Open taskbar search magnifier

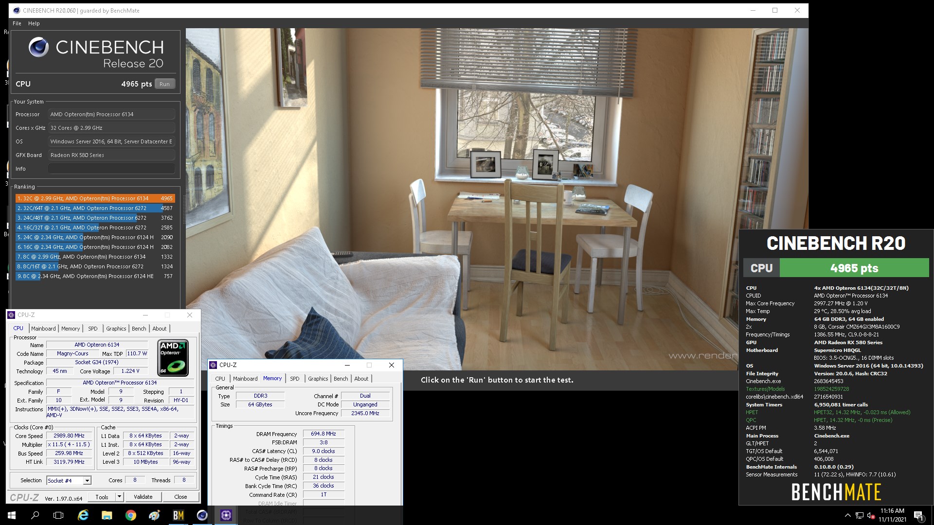(x=35, y=515)
